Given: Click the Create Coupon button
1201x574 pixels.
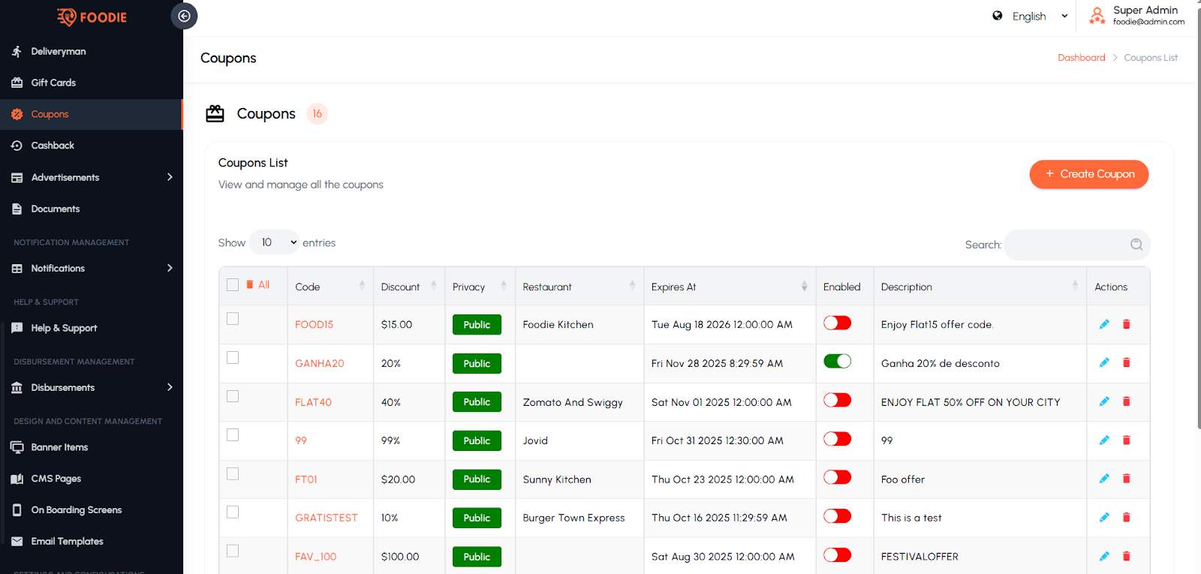Looking at the screenshot, I should [1088, 174].
